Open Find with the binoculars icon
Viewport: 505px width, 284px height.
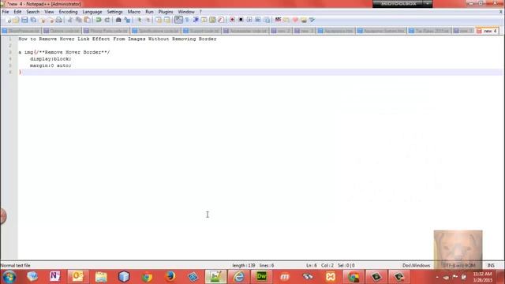[118, 20]
